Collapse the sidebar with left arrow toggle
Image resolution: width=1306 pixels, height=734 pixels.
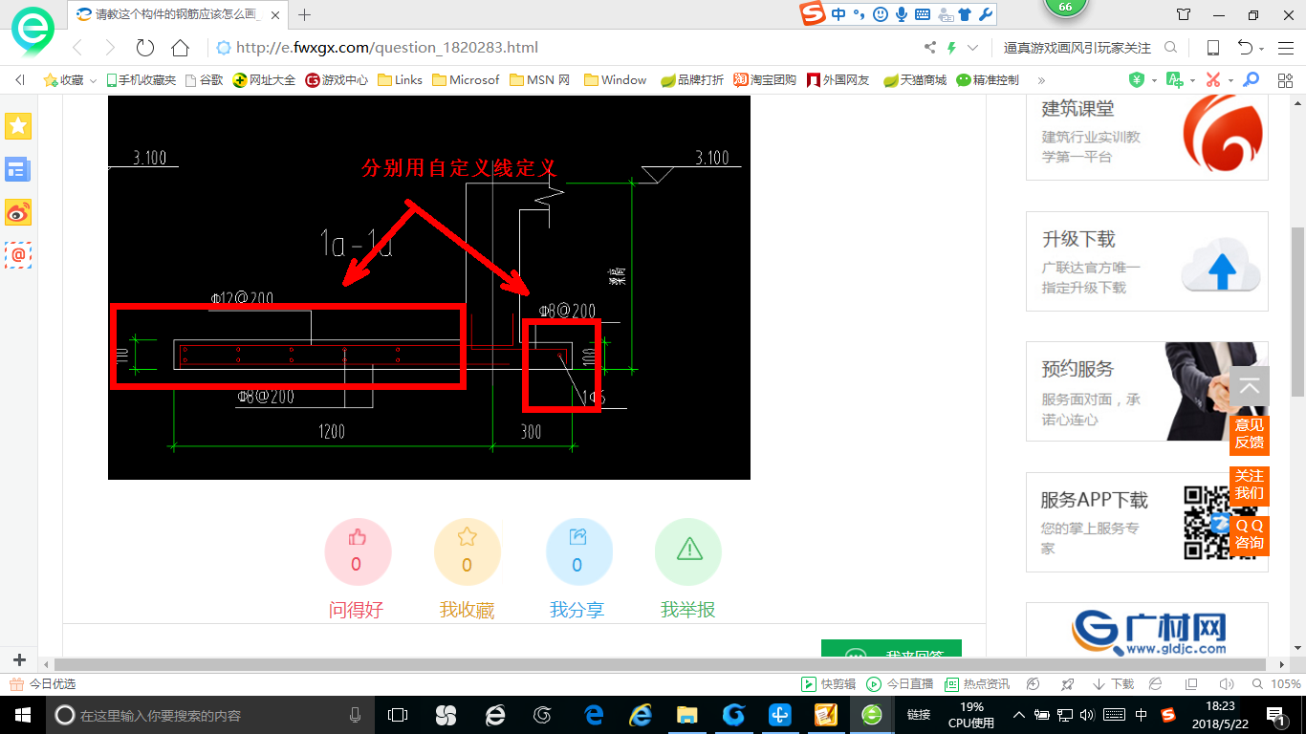pyautogui.click(x=19, y=80)
